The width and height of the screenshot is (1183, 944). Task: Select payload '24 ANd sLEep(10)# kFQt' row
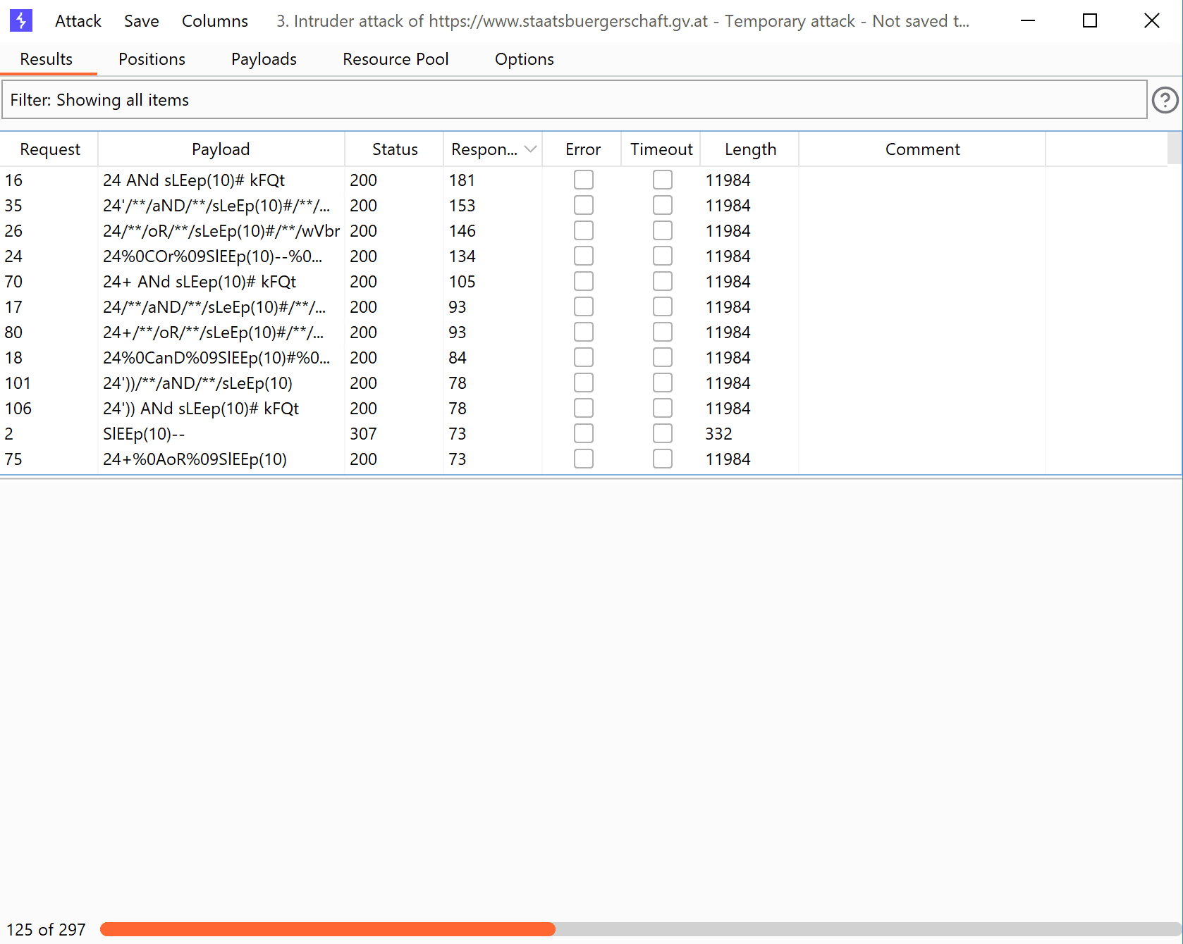[584, 180]
